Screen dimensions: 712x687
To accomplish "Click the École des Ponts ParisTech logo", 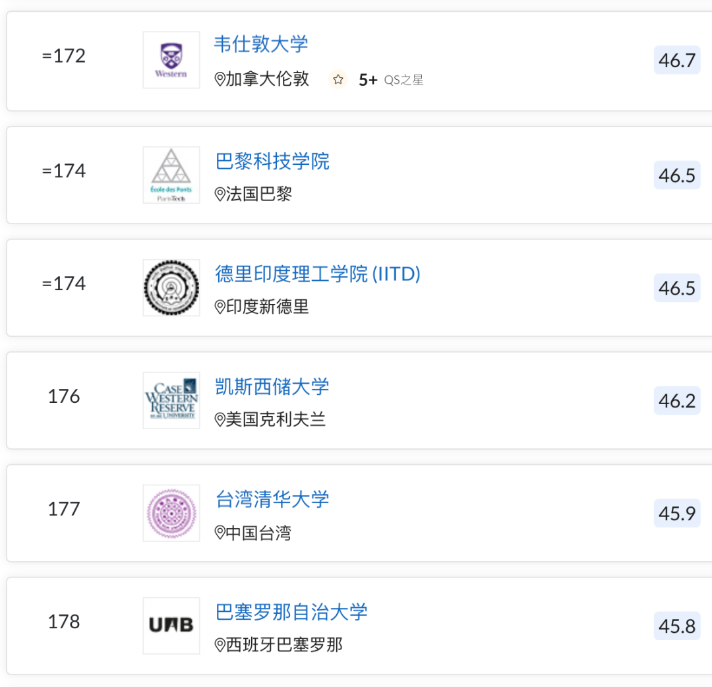I will pyautogui.click(x=171, y=175).
